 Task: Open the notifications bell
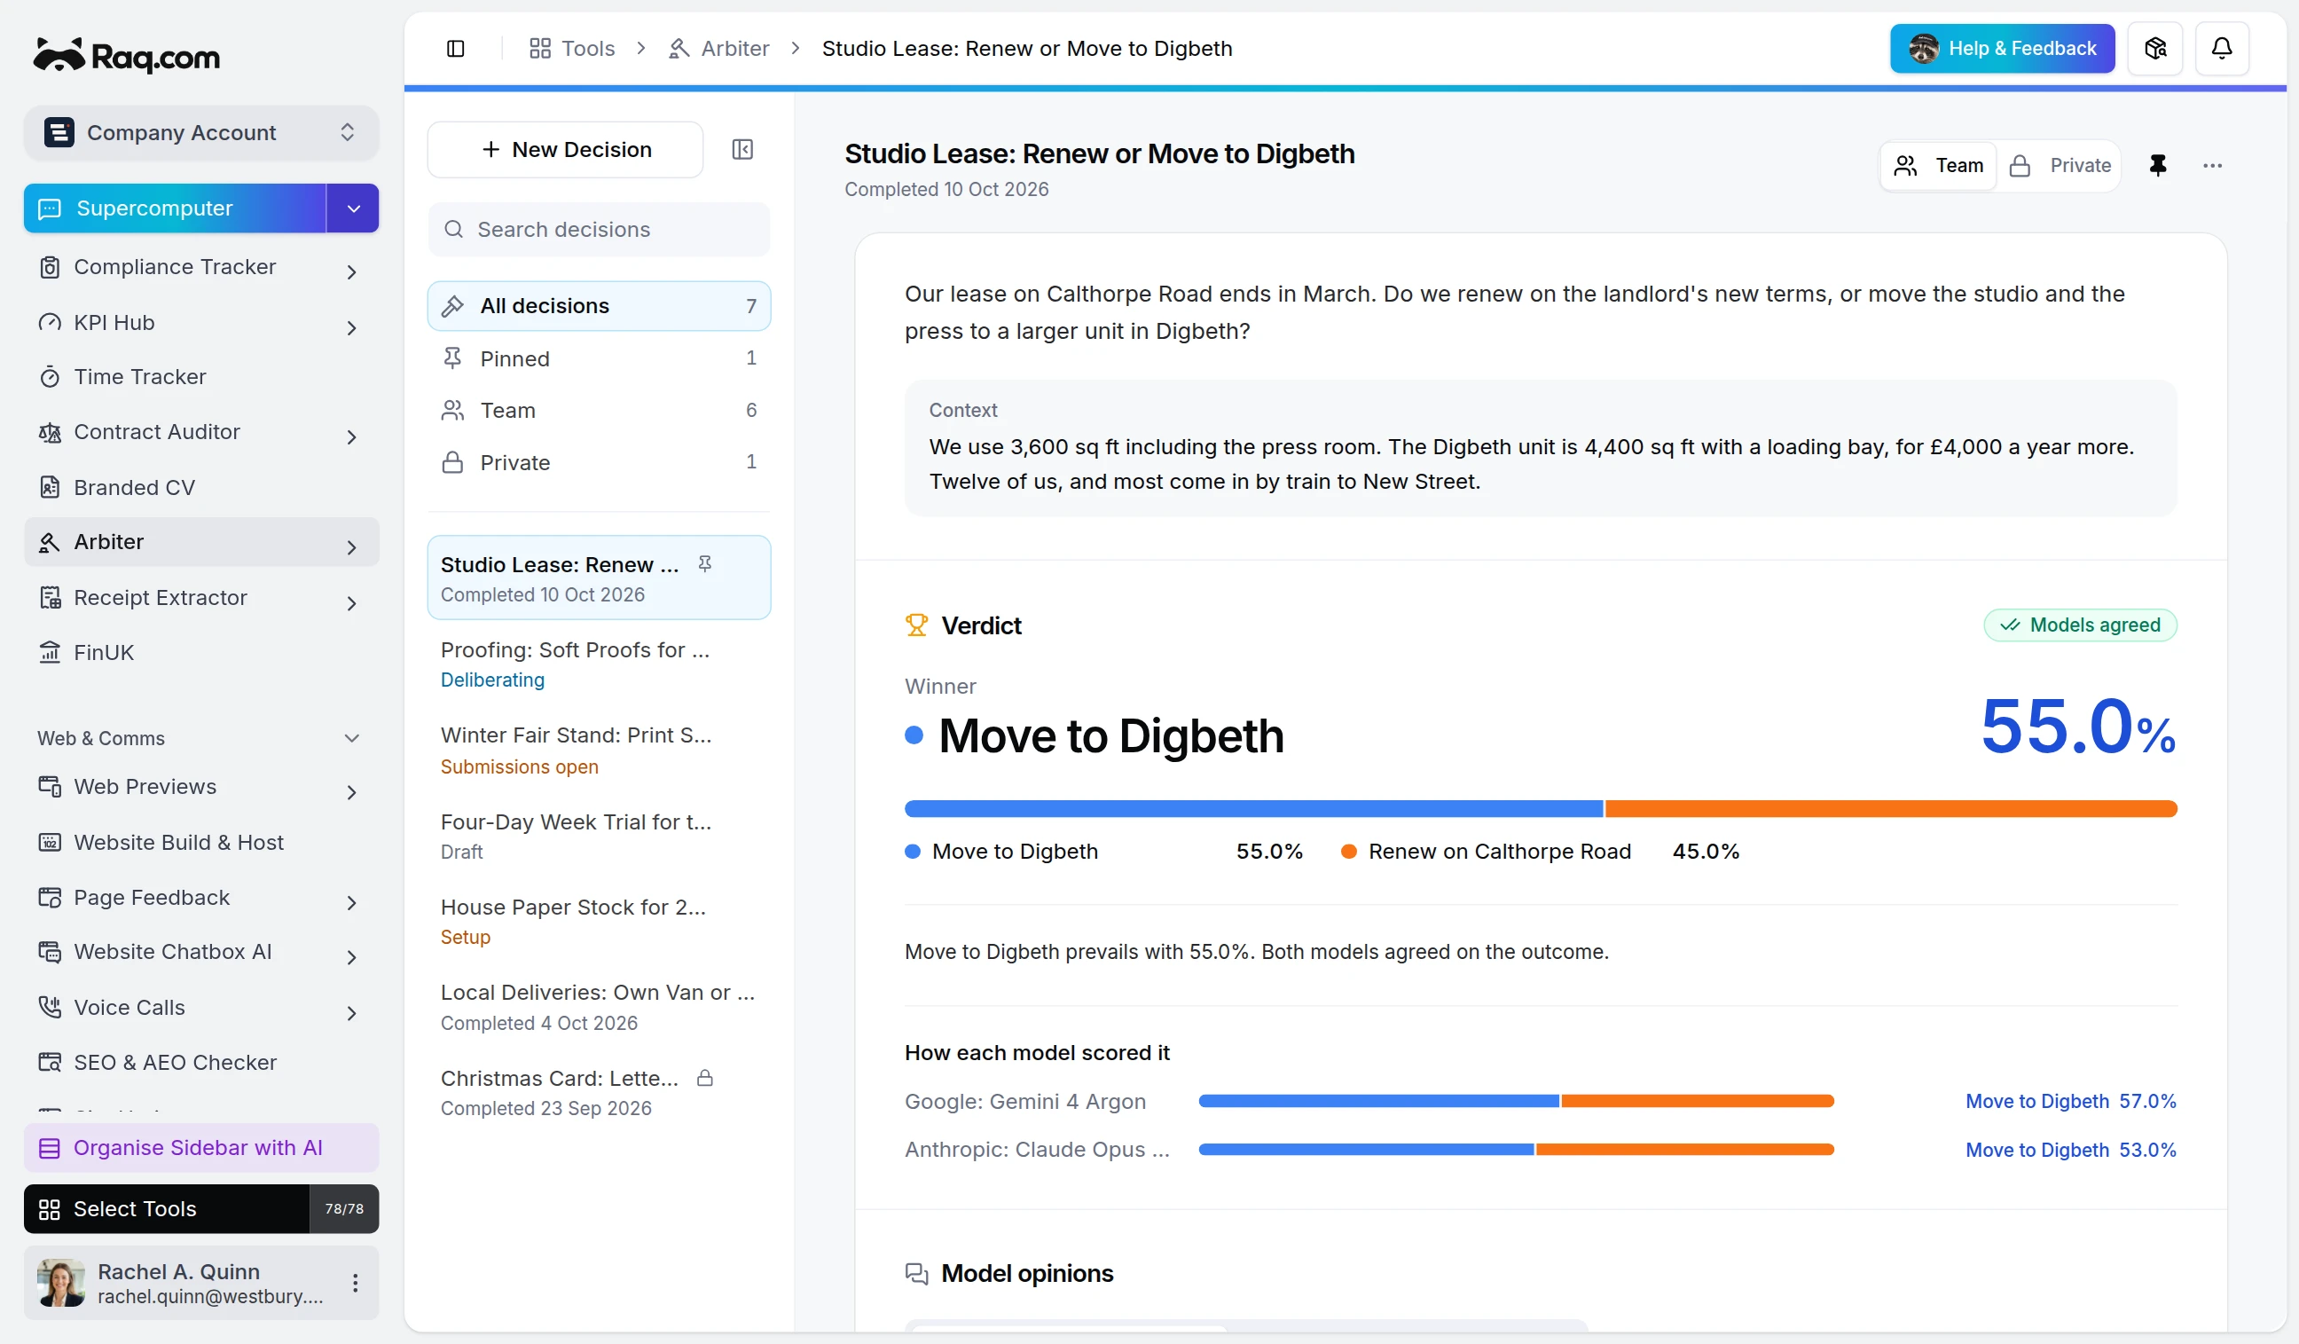click(2222, 49)
